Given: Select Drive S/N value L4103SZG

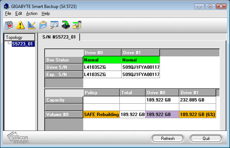Looking at the screenshot, I should click(102, 67).
